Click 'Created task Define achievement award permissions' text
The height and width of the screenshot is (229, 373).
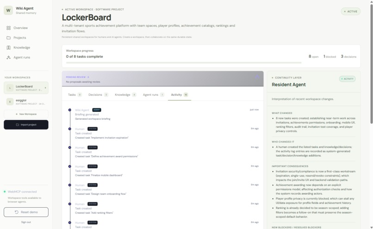[x=106, y=156]
